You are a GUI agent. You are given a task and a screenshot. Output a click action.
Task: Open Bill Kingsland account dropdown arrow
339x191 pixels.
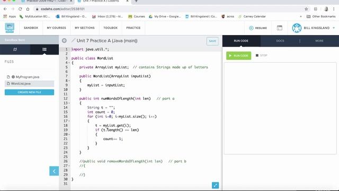(x=334, y=28)
